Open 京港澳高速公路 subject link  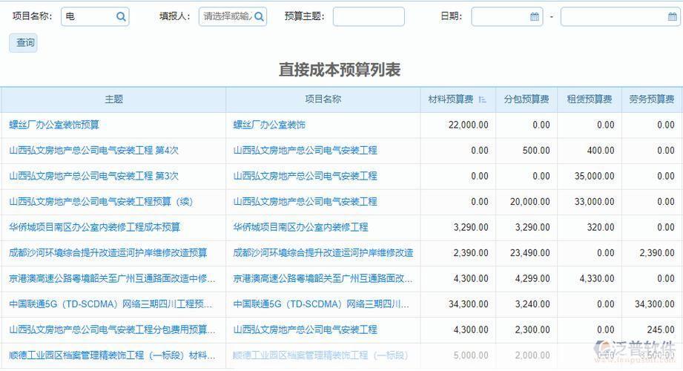tap(112, 278)
